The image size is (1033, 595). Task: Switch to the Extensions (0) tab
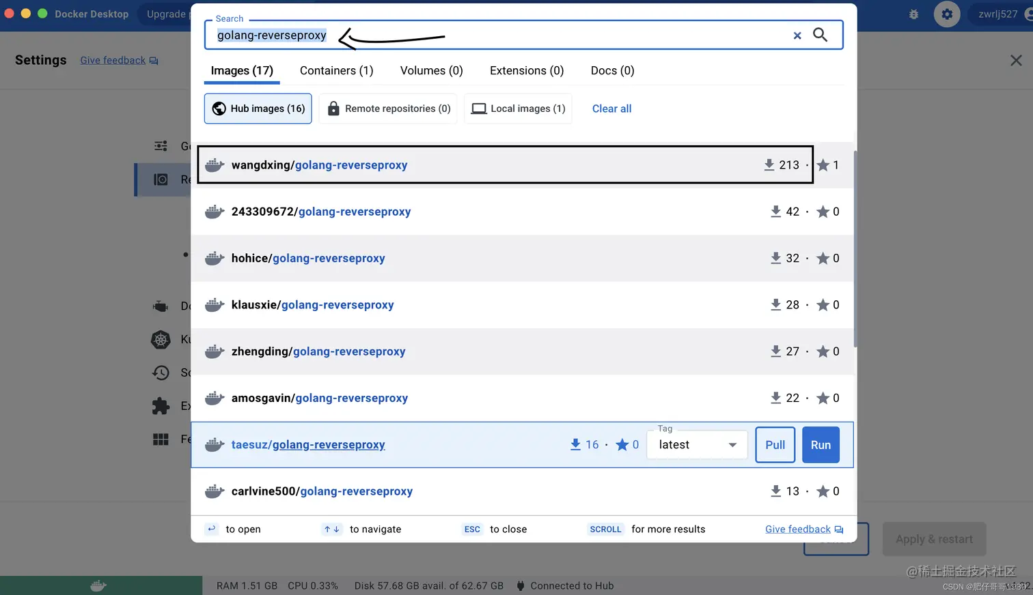(x=527, y=71)
